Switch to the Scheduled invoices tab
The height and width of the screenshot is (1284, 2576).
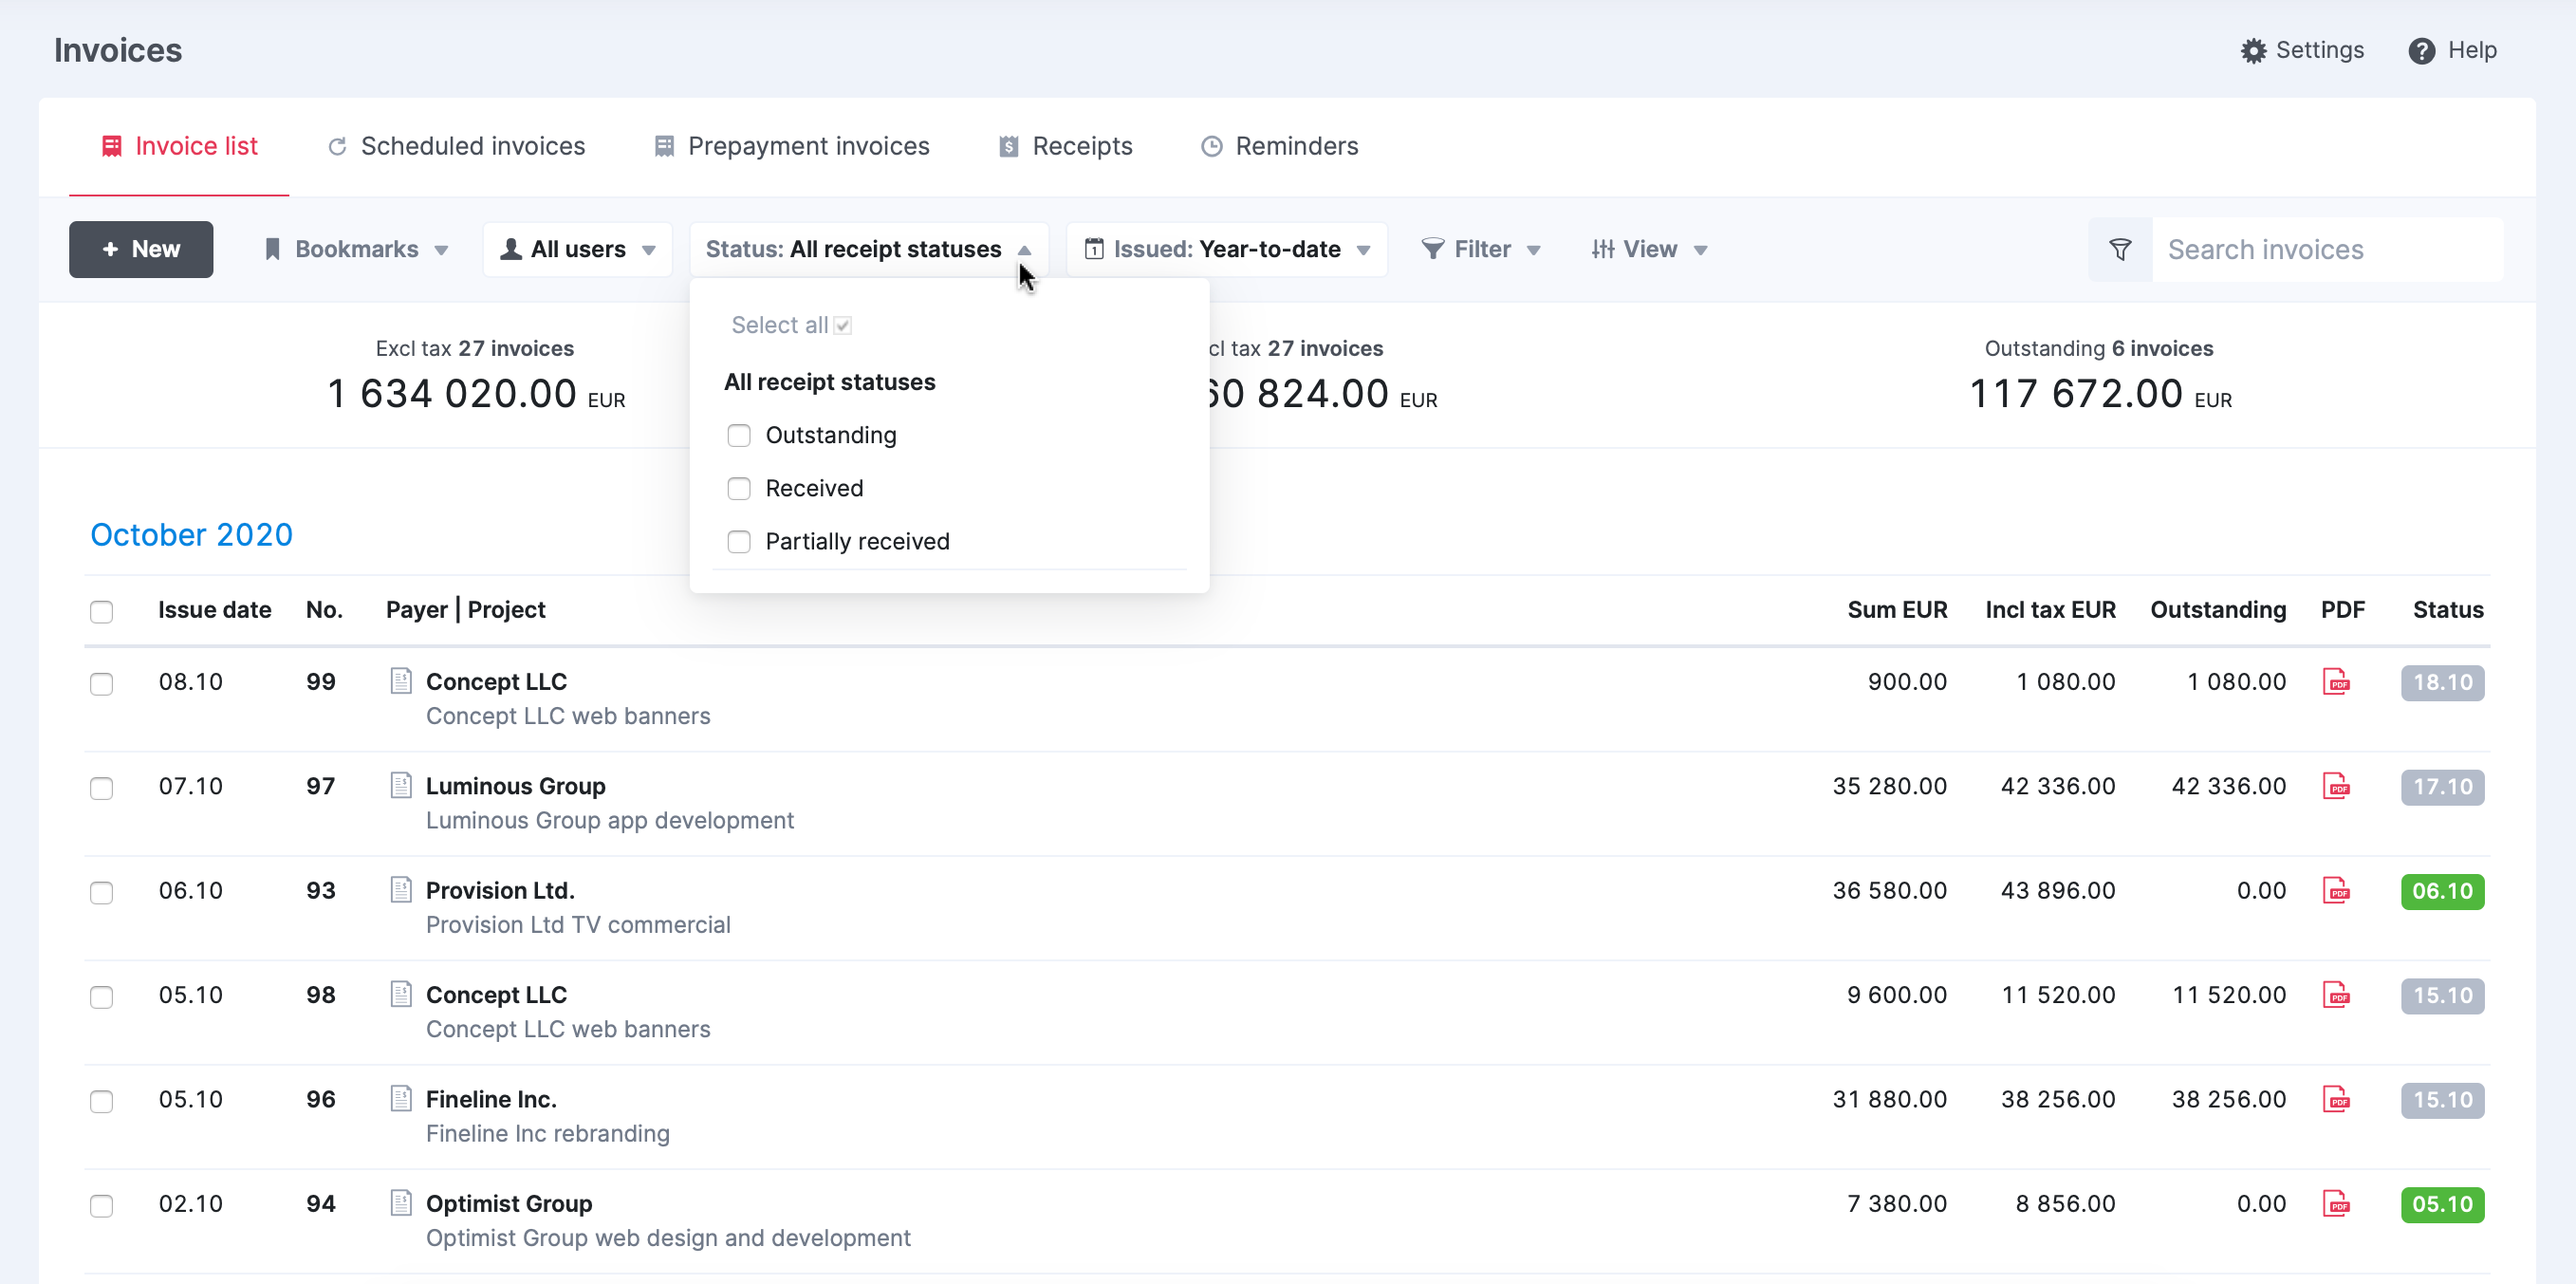point(456,146)
